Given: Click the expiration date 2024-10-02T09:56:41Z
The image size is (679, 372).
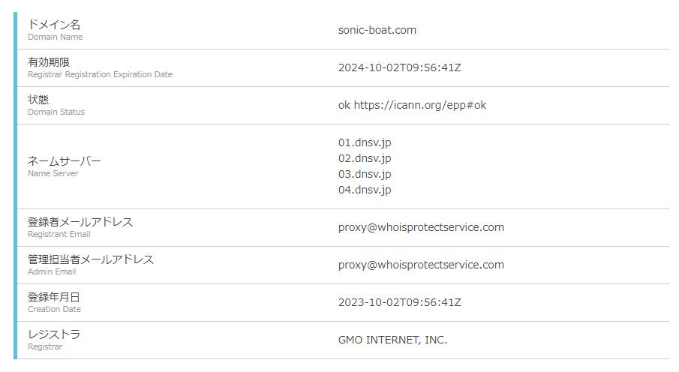Looking at the screenshot, I should [399, 67].
